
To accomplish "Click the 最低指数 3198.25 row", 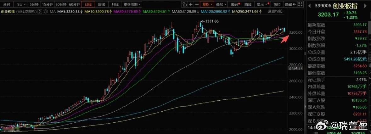I will click(x=337, y=73).
